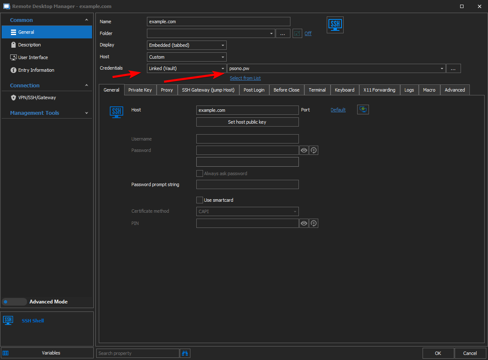The width and height of the screenshot is (488, 360).
Task: Collapse the Common section in the sidebar
Action: pos(87,19)
